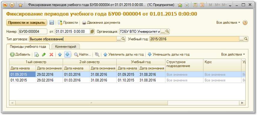Open Организация with magnifier icon
Viewport: 258px width, 116px height.
167,31
